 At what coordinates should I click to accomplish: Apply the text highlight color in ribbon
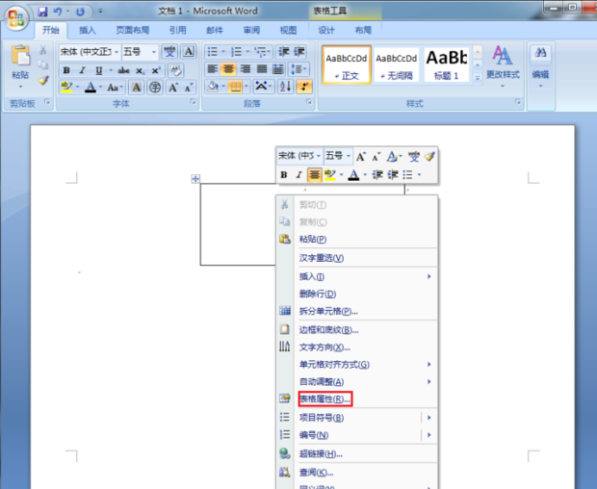coord(66,88)
